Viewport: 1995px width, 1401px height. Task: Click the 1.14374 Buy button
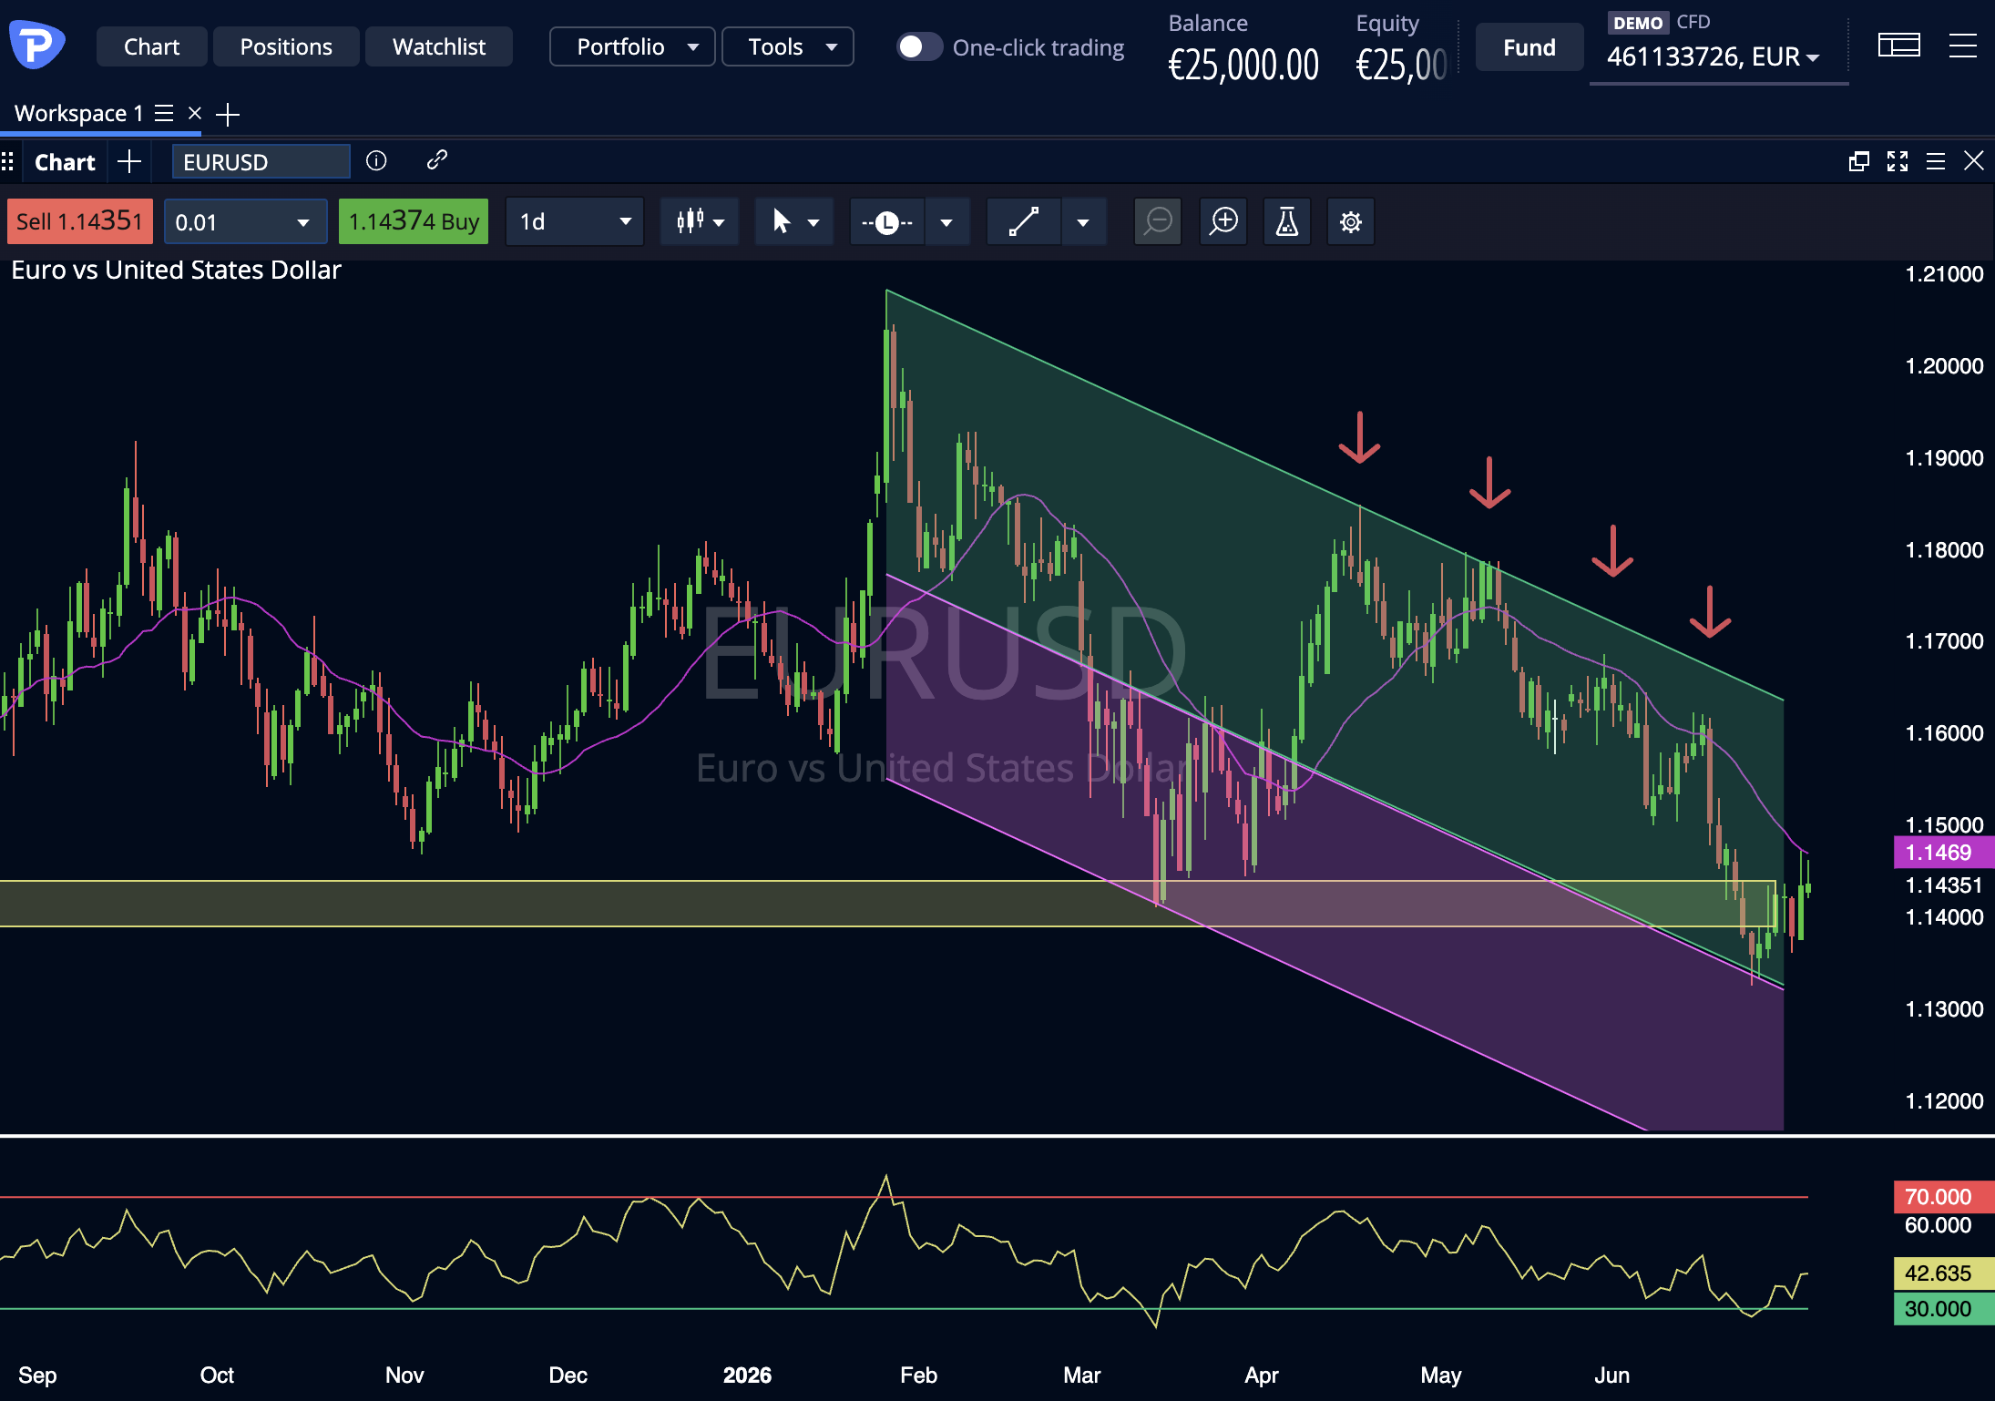pos(414,221)
